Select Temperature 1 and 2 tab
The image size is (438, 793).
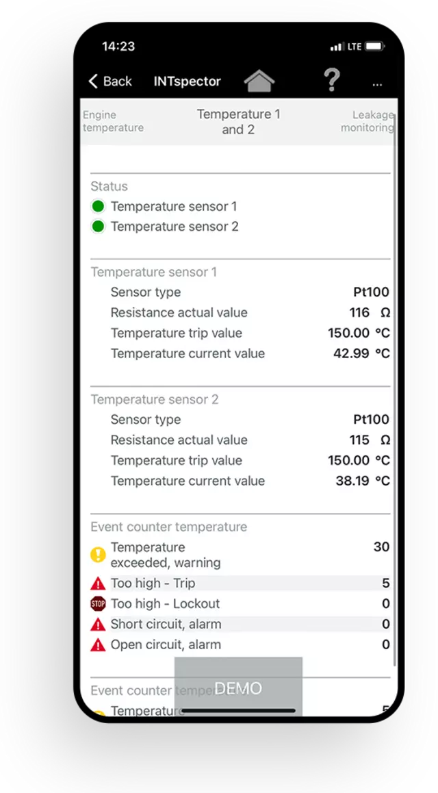238,122
